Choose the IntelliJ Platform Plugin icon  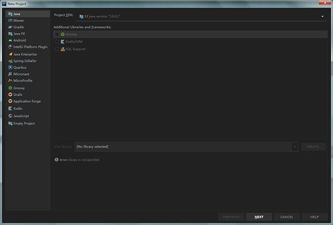10,47
